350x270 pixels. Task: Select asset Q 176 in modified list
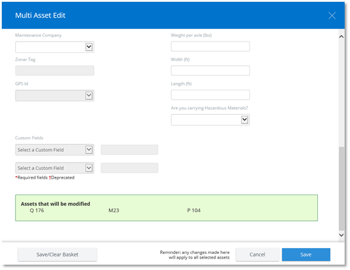pos(37,211)
